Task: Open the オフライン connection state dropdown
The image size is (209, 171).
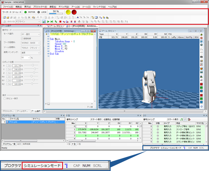Action: tap(27, 21)
